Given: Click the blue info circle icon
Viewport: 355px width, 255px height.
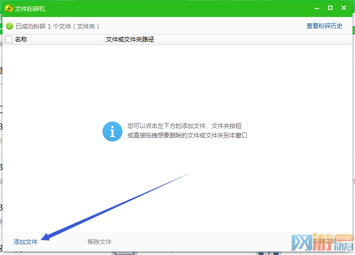Looking at the screenshot, I should 112,131.
